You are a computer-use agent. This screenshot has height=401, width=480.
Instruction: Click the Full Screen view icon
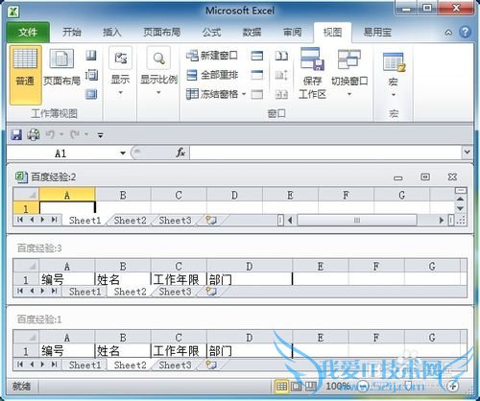coord(91,94)
